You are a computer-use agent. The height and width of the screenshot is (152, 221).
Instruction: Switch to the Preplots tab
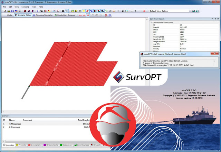pyautogui.click(x=21, y=145)
